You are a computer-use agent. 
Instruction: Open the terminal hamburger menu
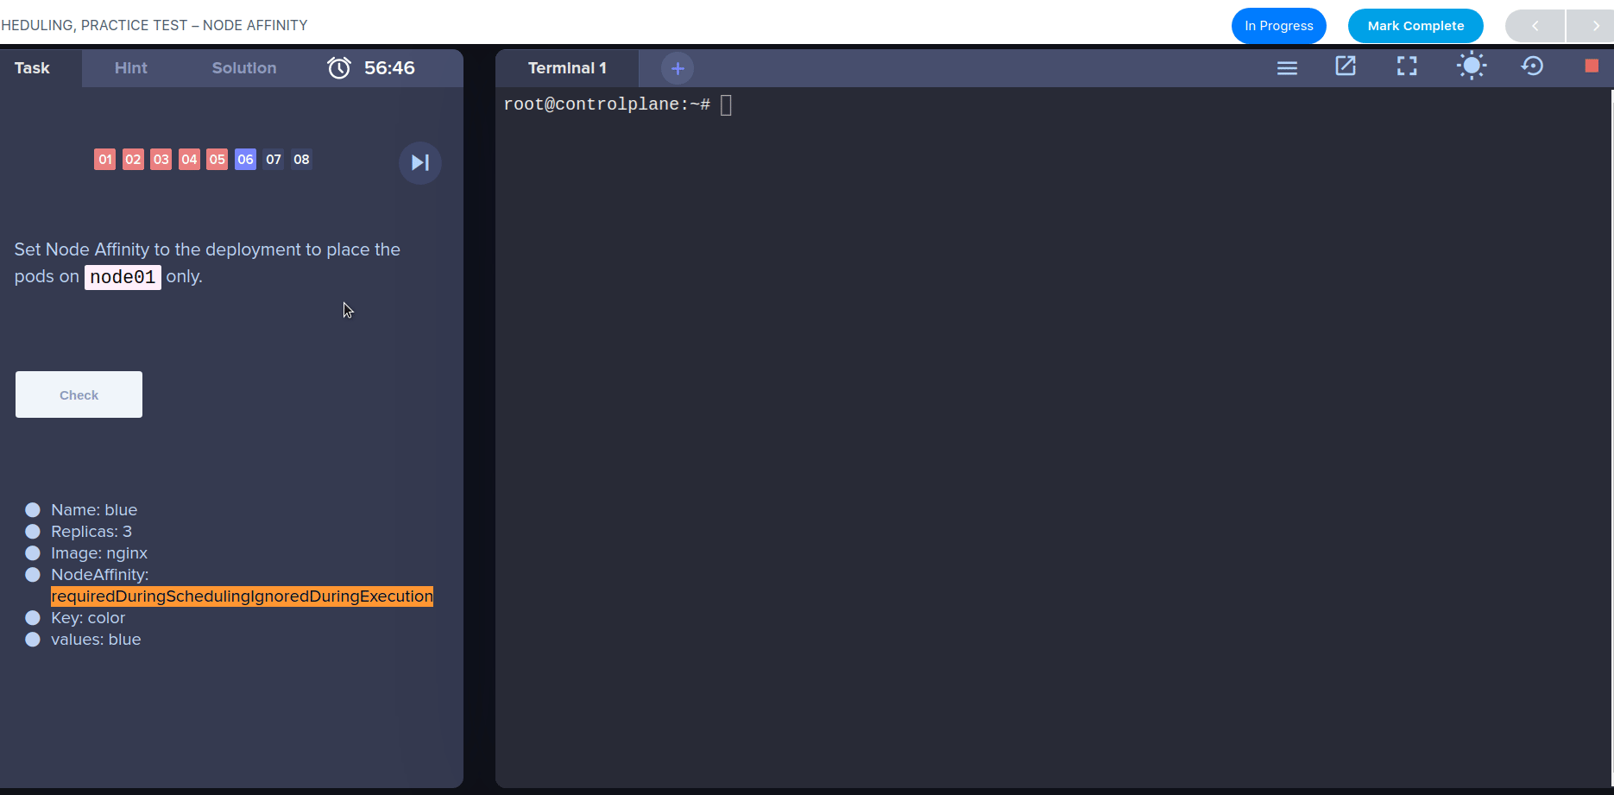point(1287,67)
